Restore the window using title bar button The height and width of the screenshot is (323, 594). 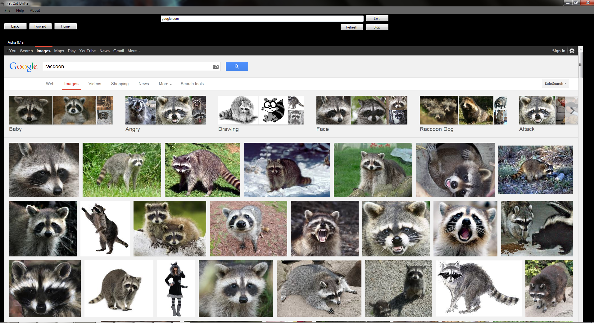click(576, 3)
